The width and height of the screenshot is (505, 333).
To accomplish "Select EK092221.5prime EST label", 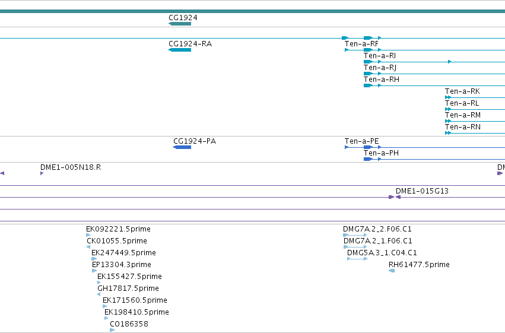I will coord(118,229).
